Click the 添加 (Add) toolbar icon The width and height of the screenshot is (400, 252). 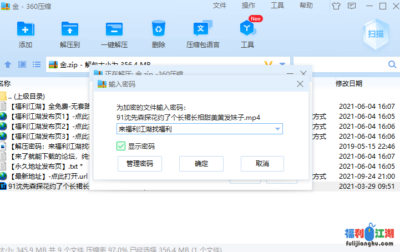26,29
